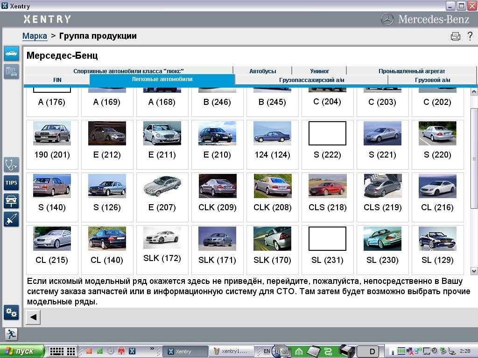Pick the CLK (208) thumbnail
This screenshot has height=358, width=478.
272,186
